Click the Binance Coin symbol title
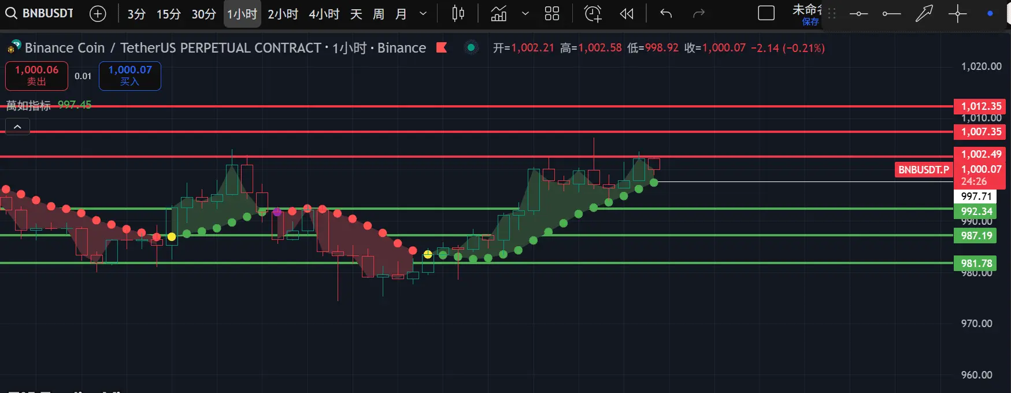 [x=225, y=48]
